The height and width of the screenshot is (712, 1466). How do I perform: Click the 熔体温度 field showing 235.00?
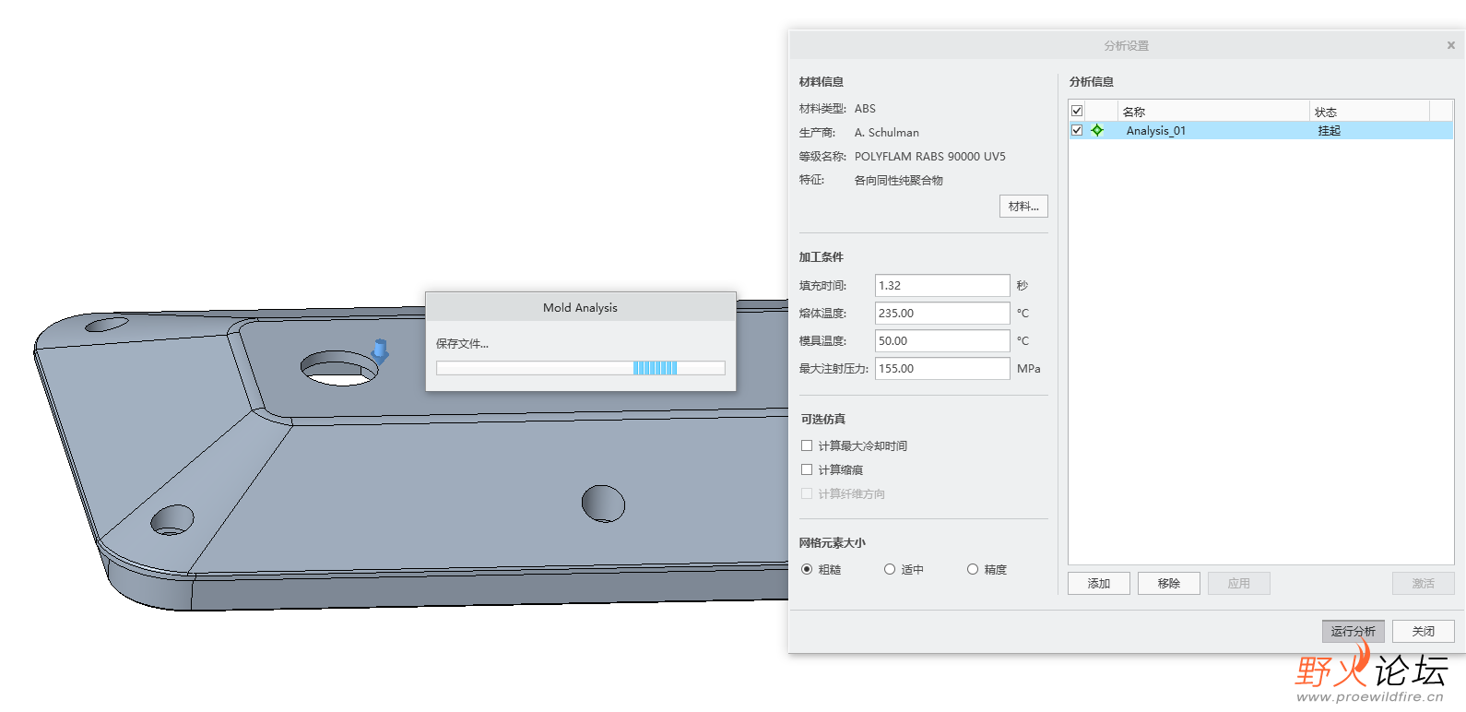click(x=942, y=313)
